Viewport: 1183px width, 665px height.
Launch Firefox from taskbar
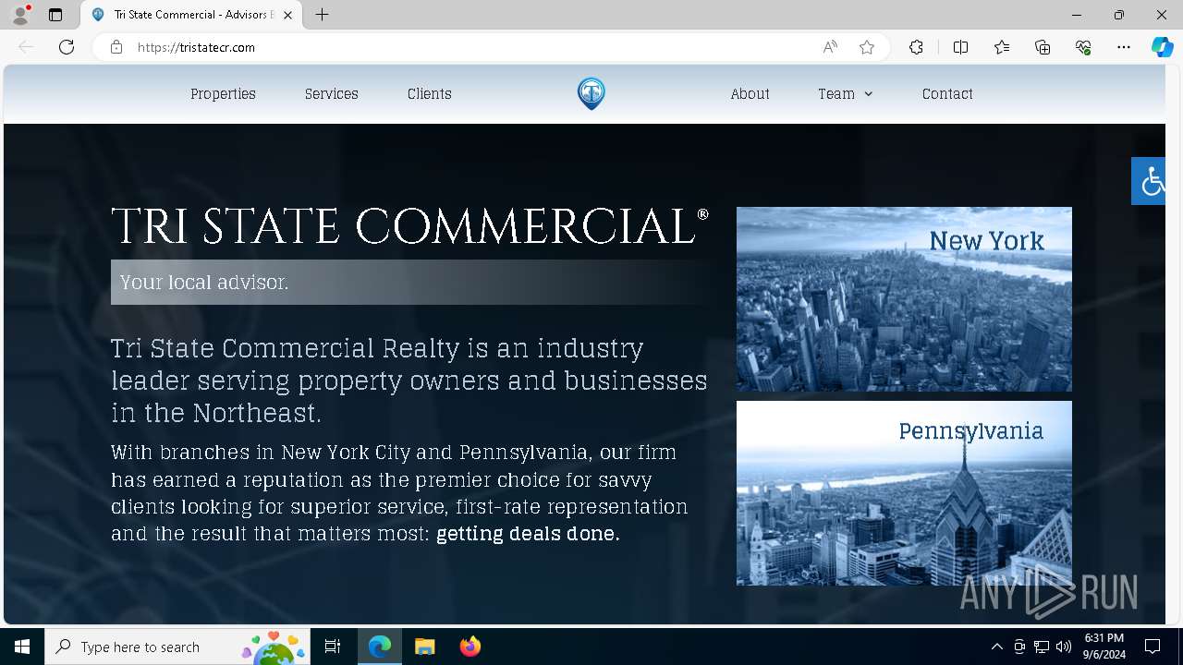click(x=470, y=647)
